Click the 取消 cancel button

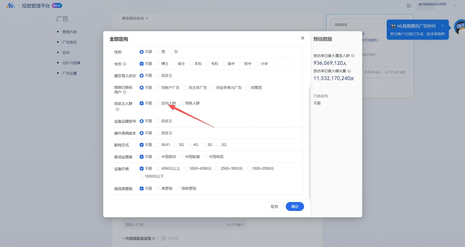pos(274,206)
